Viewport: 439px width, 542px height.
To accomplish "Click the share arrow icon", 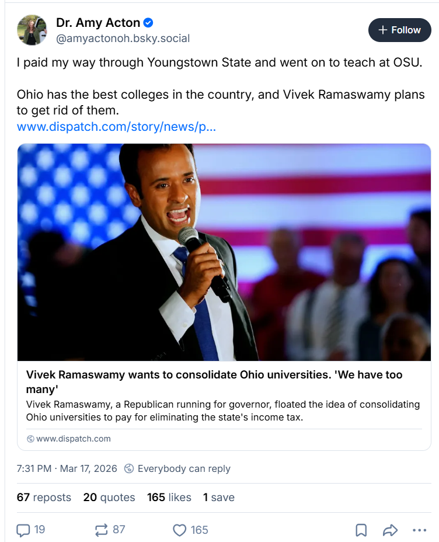I will (x=390, y=530).
